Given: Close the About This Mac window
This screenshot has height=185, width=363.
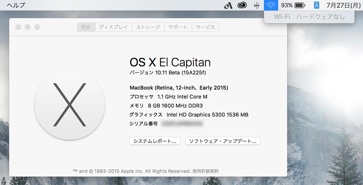Looking at the screenshot, I should (x=18, y=27).
